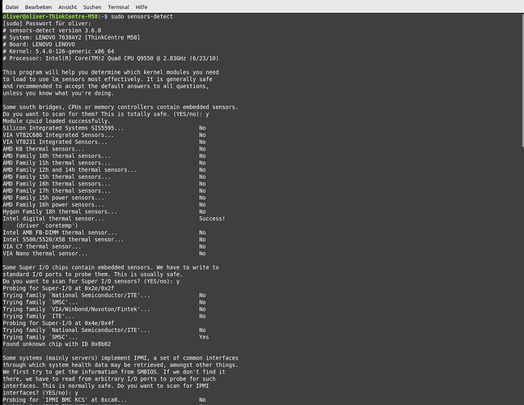Image resolution: width=524 pixels, height=405 pixels.
Task: Open the Ansicht menu
Action: [67, 7]
